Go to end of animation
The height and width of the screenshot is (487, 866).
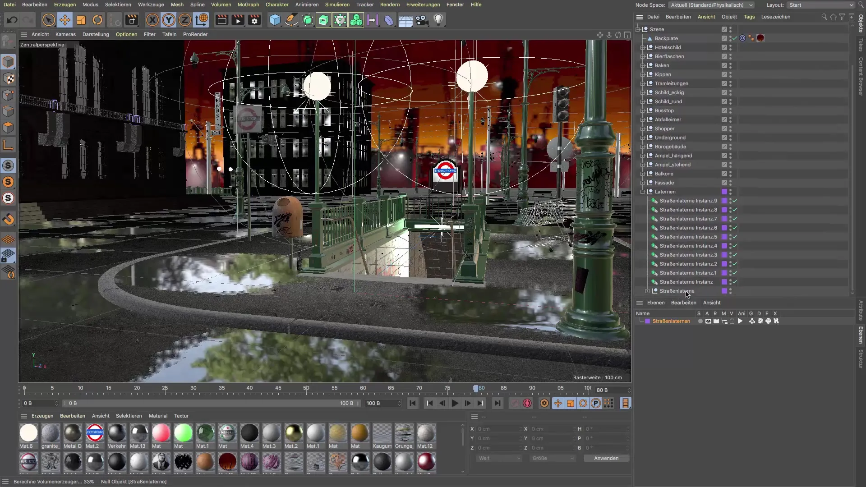pyautogui.click(x=497, y=403)
